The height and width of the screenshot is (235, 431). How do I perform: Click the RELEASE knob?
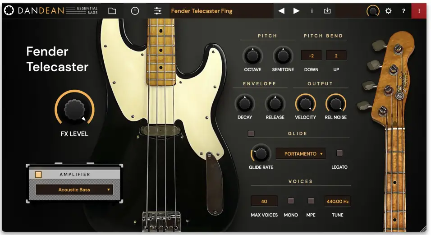click(275, 104)
